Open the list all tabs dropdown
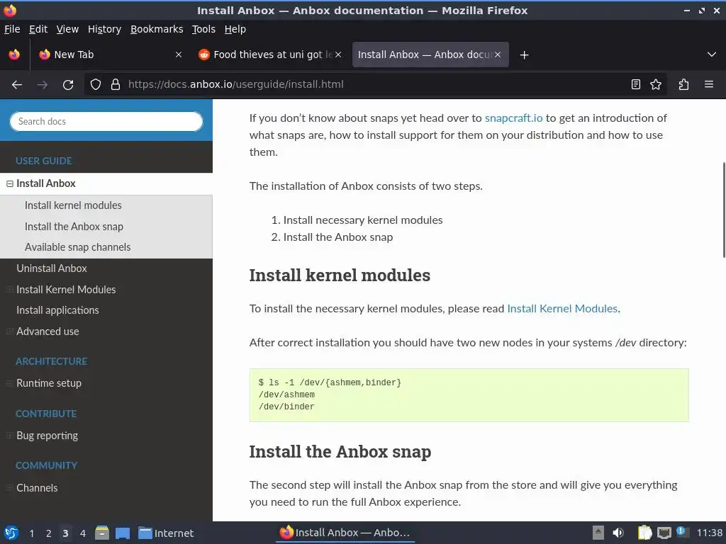This screenshot has height=544, width=726. [712, 55]
